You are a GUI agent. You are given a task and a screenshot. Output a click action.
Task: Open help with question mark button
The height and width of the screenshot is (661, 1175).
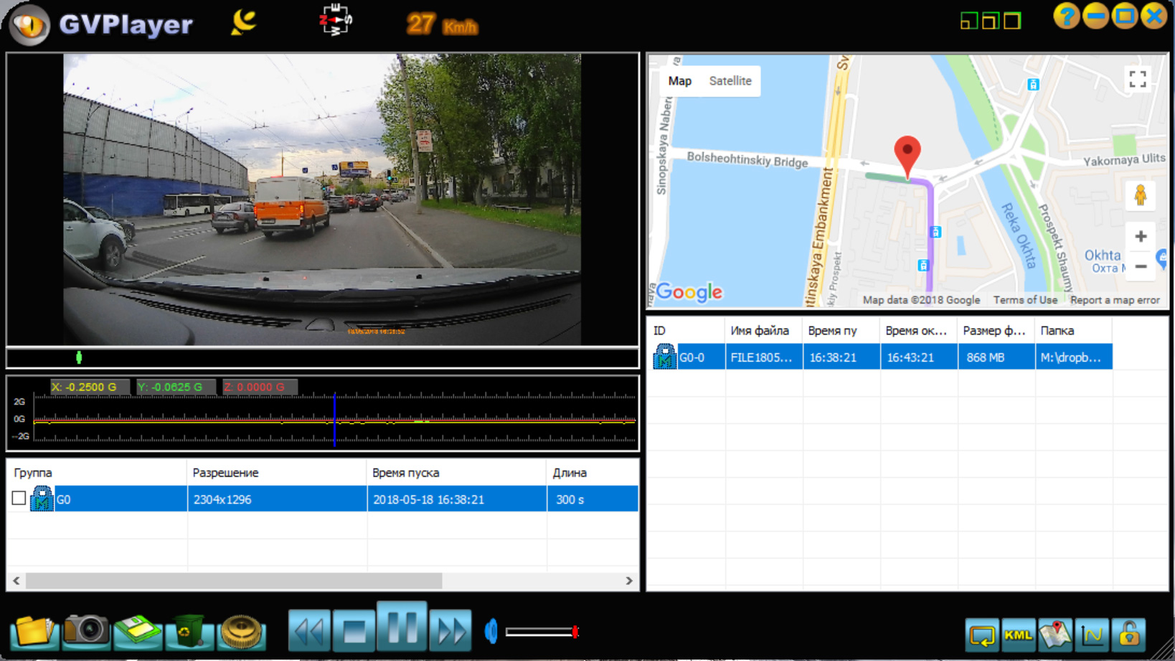1067,16
